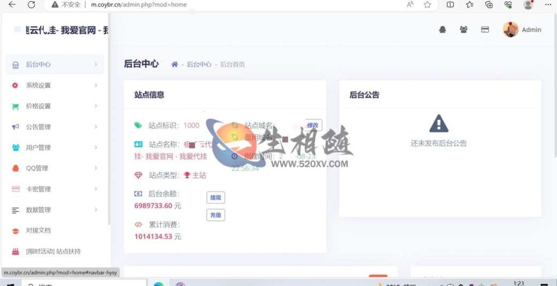
Task: Click the site title in sidebar header
Action: [67, 30]
